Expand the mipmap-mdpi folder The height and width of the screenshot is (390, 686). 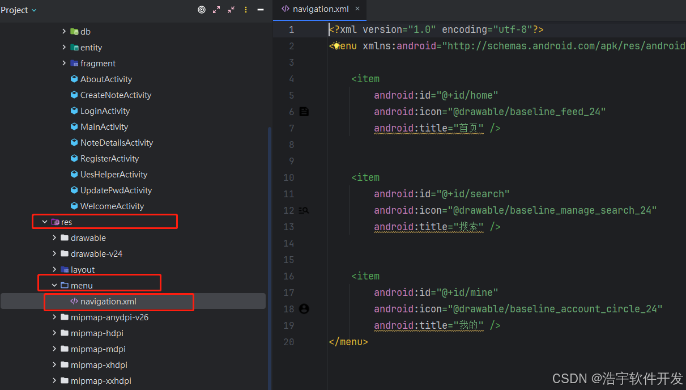pyautogui.click(x=54, y=349)
